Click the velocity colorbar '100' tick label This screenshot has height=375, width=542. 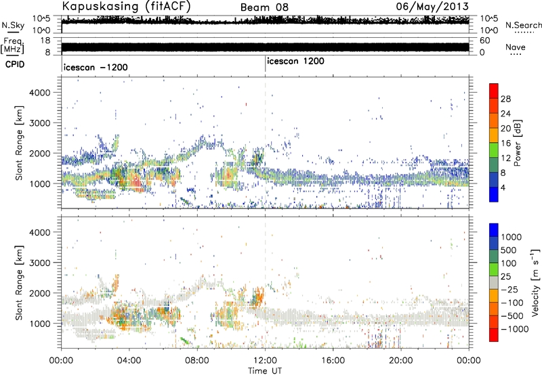click(x=509, y=263)
